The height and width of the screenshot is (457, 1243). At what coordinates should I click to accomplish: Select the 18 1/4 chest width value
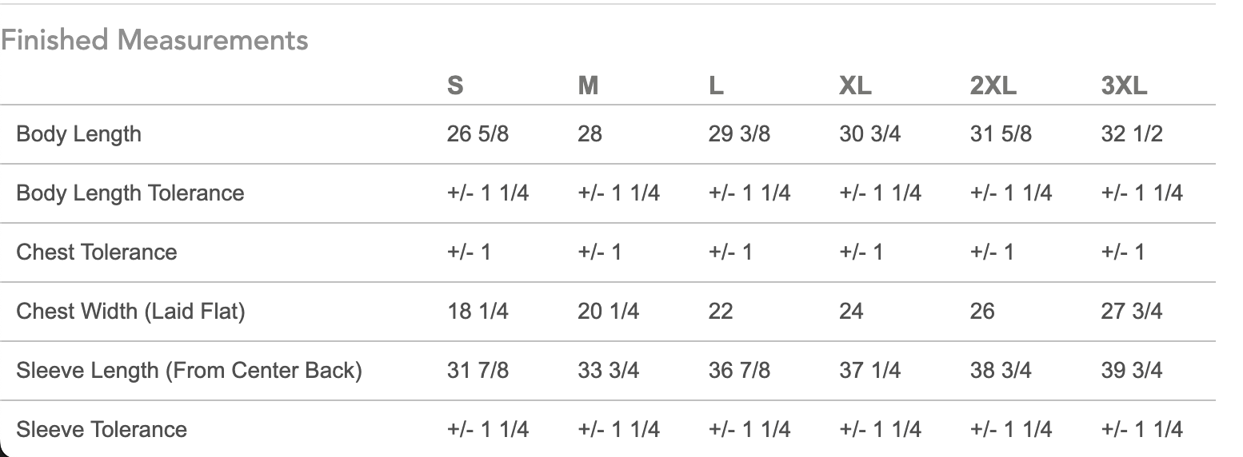click(478, 311)
